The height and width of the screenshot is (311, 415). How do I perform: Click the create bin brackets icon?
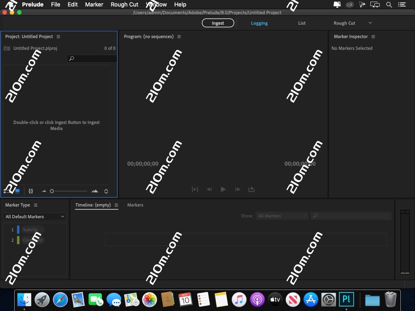[x=31, y=191]
